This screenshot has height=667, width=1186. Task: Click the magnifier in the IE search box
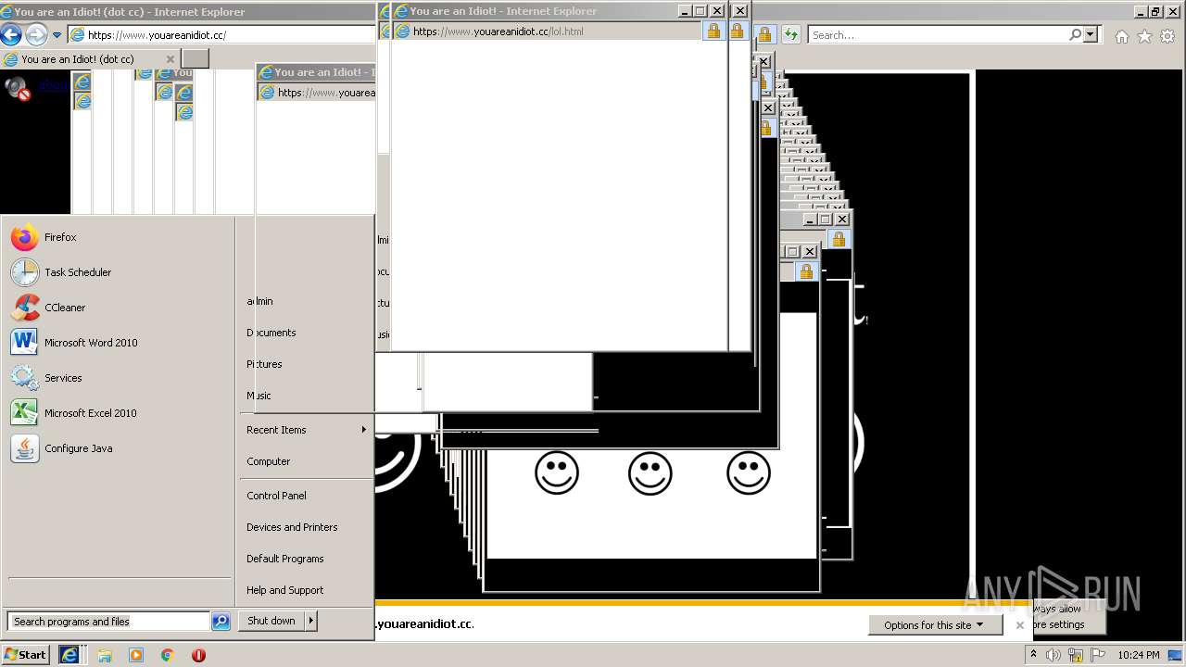[x=1075, y=34]
